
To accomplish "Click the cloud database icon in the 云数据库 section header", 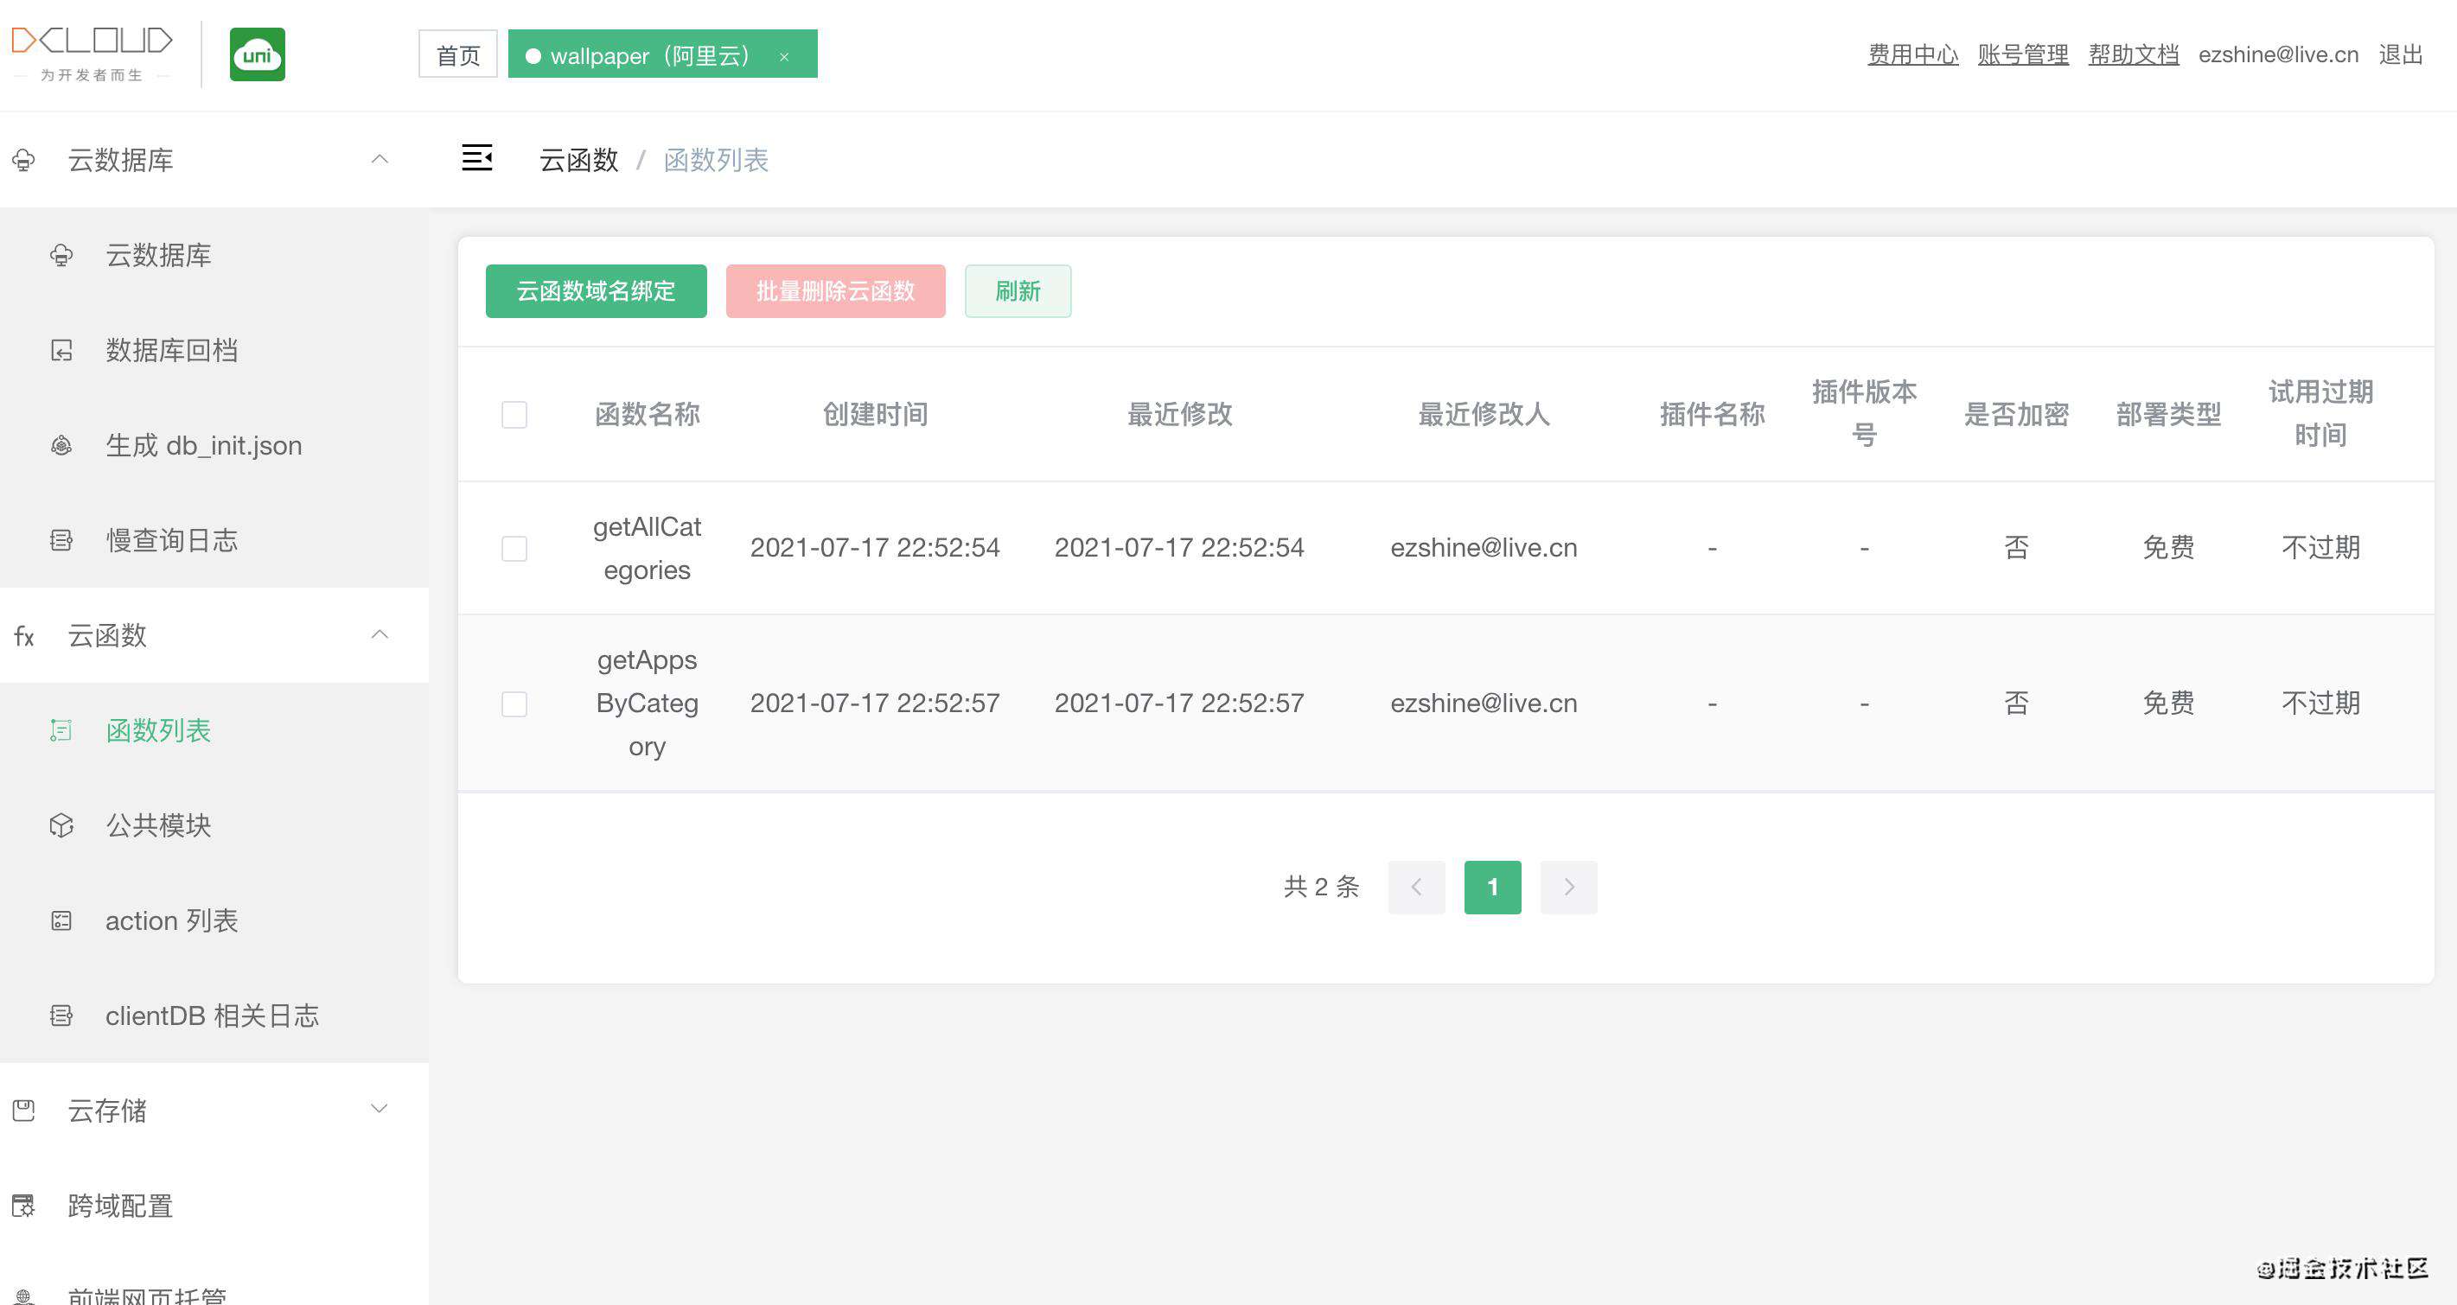I will point(24,160).
